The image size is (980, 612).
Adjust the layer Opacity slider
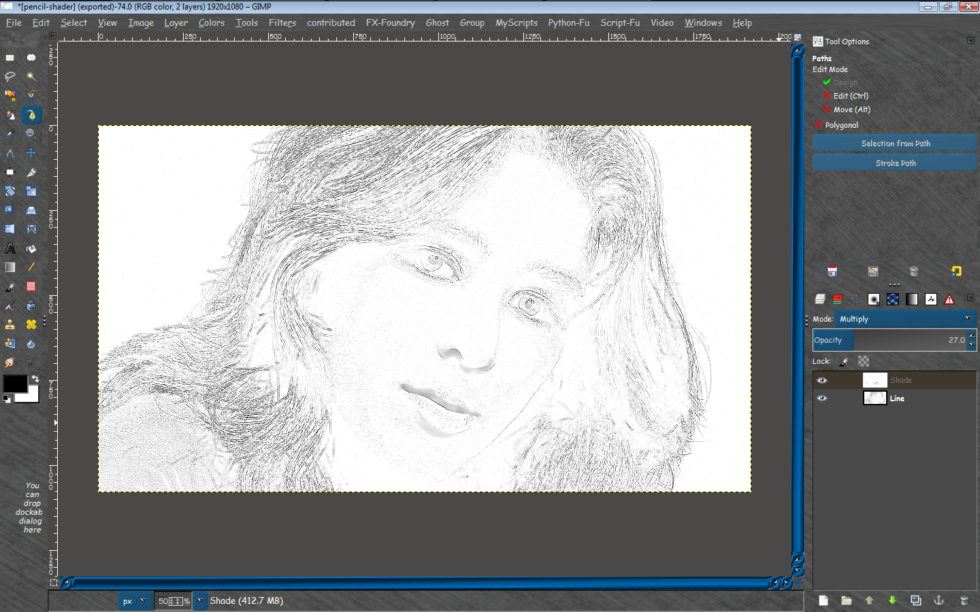[889, 340]
